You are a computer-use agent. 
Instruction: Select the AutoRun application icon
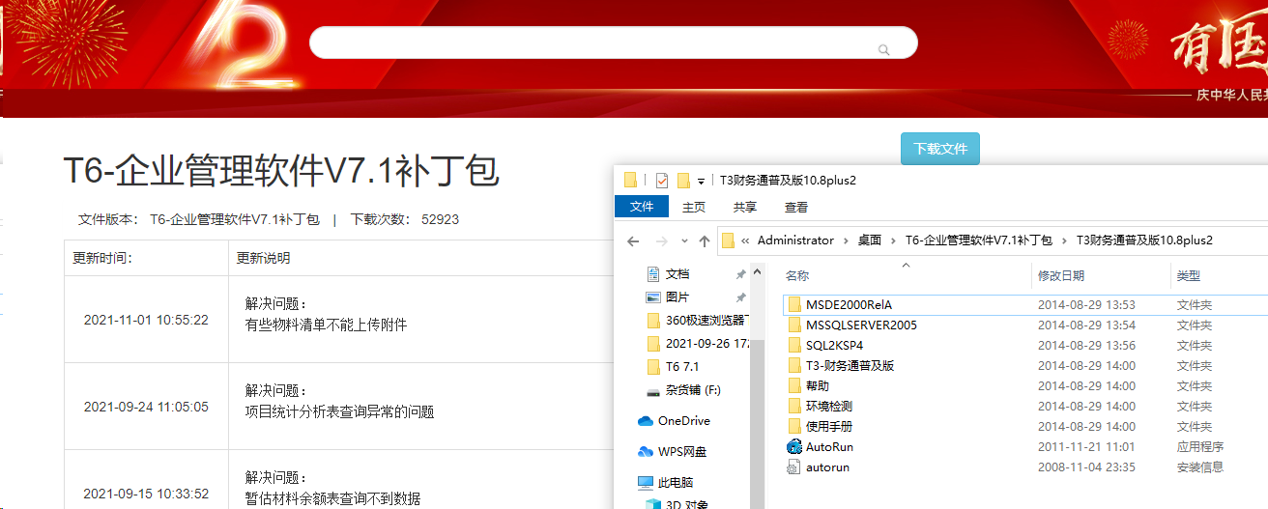794,447
